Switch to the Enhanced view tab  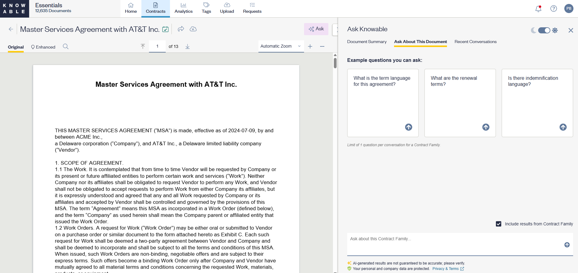pos(43,47)
